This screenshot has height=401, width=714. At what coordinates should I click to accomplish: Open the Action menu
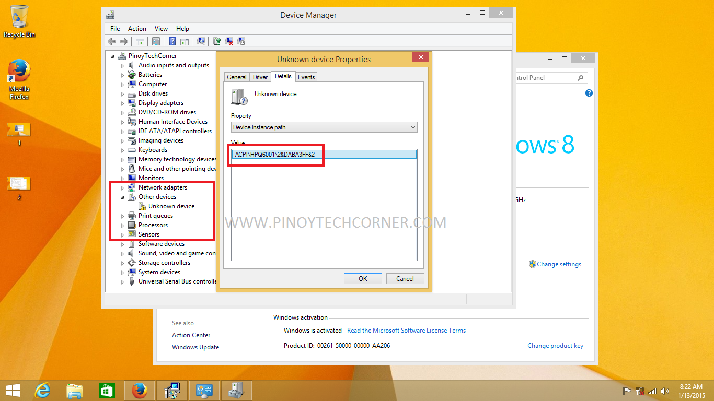click(137, 29)
